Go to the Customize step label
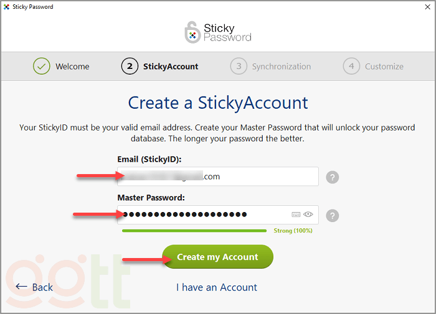Image resolution: width=436 pixels, height=314 pixels. [384, 67]
